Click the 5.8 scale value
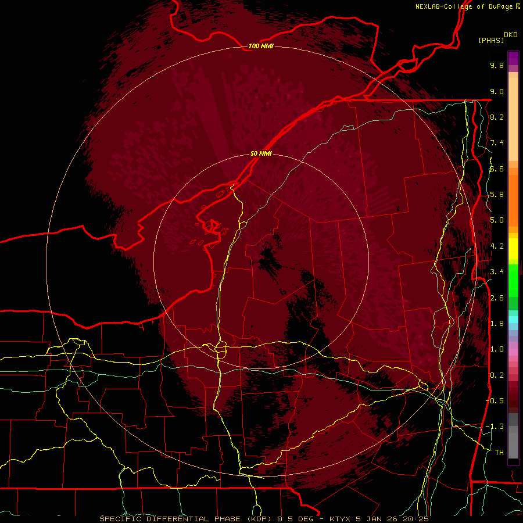523x523 pixels. (497, 195)
